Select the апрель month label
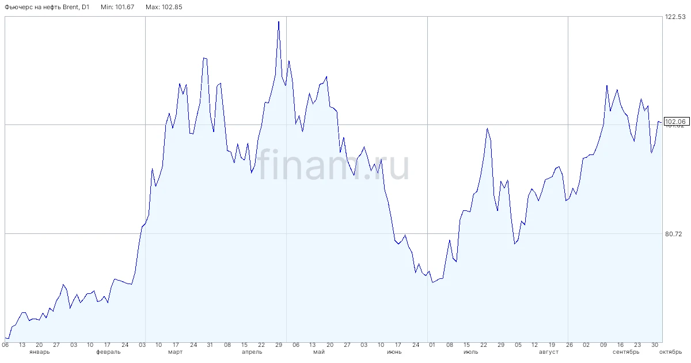Viewport: 691px width, 363px height. point(252,352)
